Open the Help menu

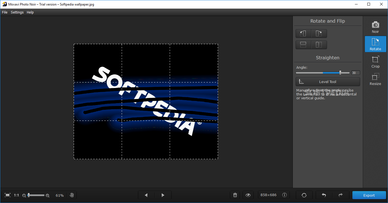tap(30, 12)
